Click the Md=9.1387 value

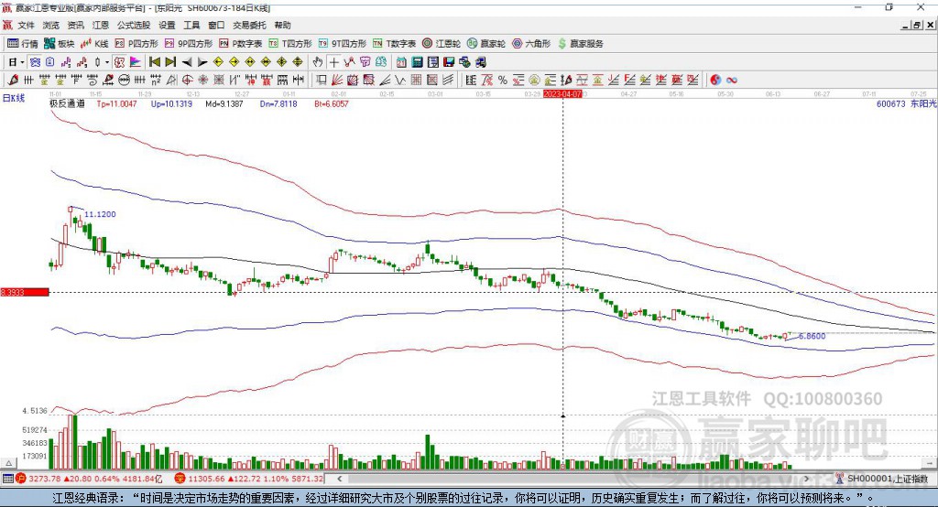(224, 103)
